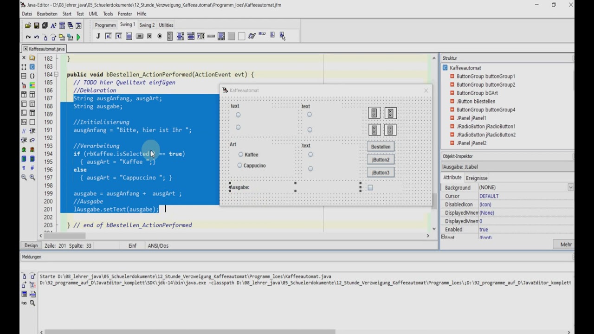Close the Kaffeeautomat.java file tab
The width and height of the screenshot is (594, 334).
point(26,49)
